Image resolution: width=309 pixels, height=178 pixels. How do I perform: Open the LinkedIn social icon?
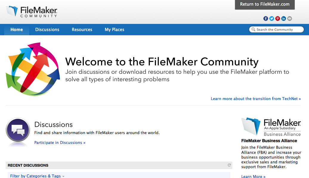(x=284, y=19)
